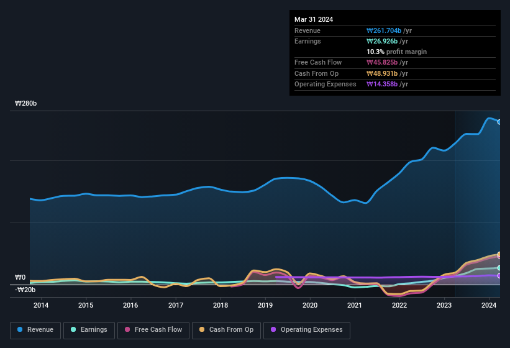Click the 2022 x-axis label
510x348 pixels.
tap(399, 305)
